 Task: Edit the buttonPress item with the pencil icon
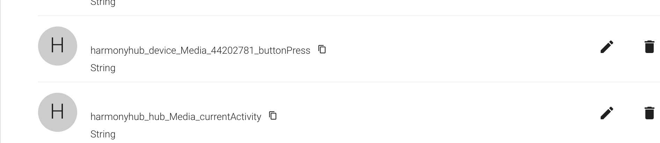607,47
